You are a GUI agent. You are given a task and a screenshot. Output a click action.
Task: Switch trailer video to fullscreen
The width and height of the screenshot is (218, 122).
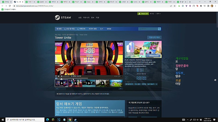pyautogui.click(x=121, y=76)
